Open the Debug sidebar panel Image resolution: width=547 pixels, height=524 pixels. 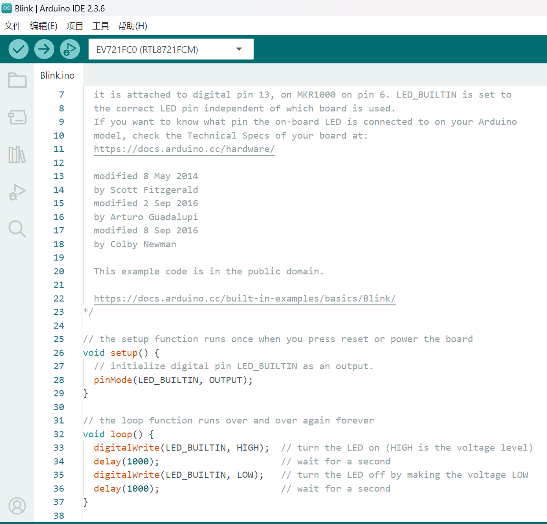(x=17, y=192)
